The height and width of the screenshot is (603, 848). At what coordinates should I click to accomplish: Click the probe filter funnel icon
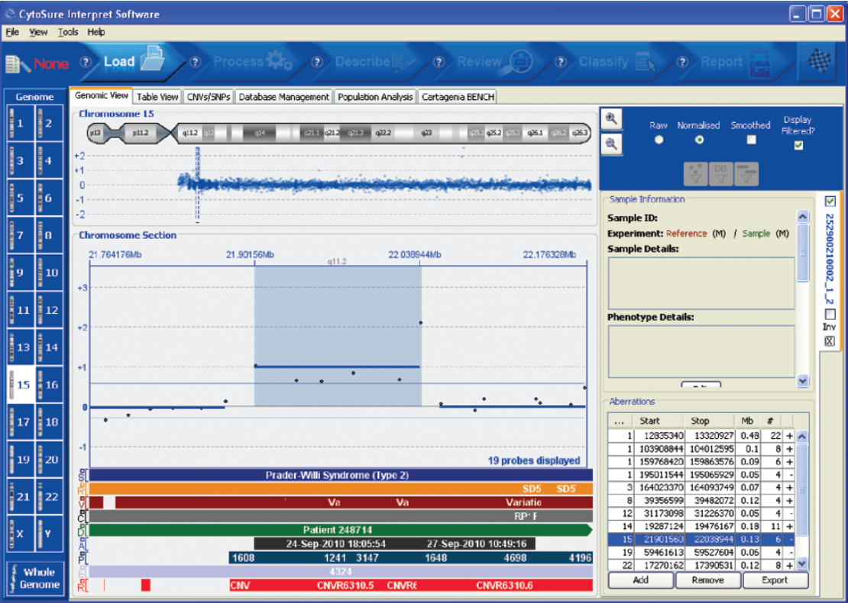695,173
